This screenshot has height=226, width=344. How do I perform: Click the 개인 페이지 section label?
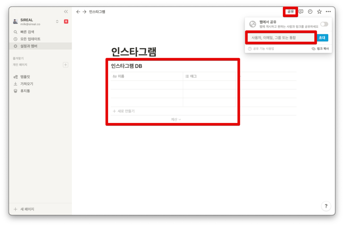[20, 65]
